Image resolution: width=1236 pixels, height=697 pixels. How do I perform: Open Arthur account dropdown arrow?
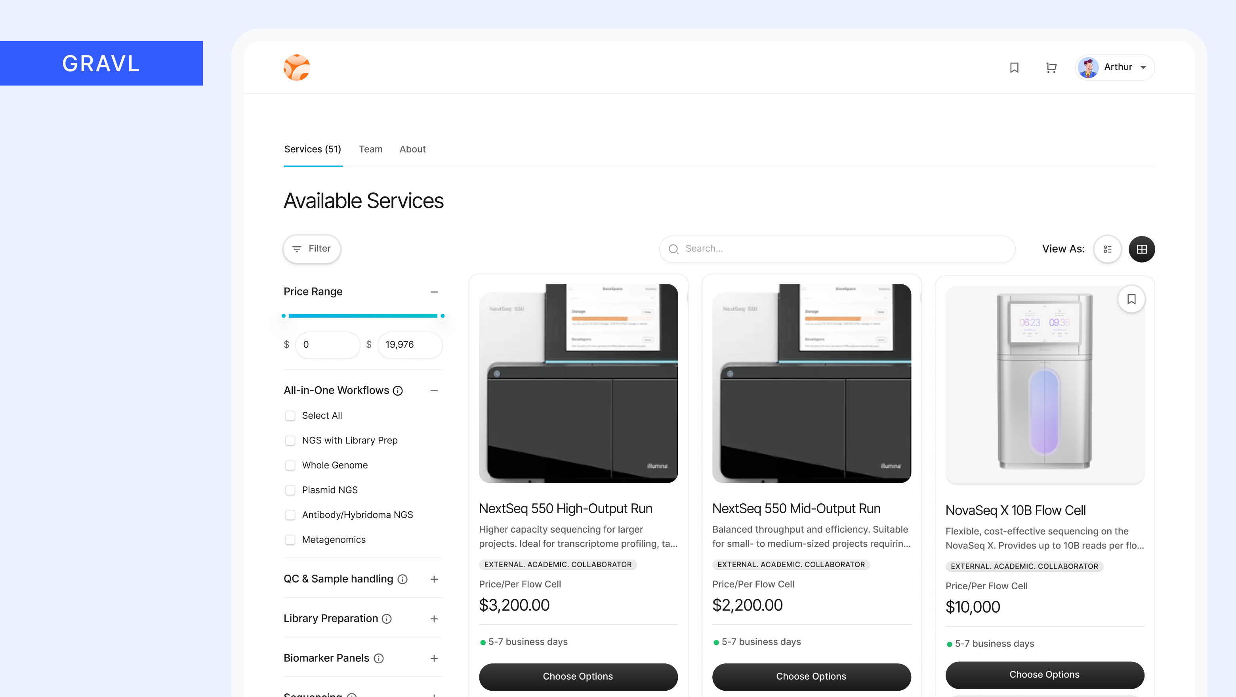coord(1143,68)
